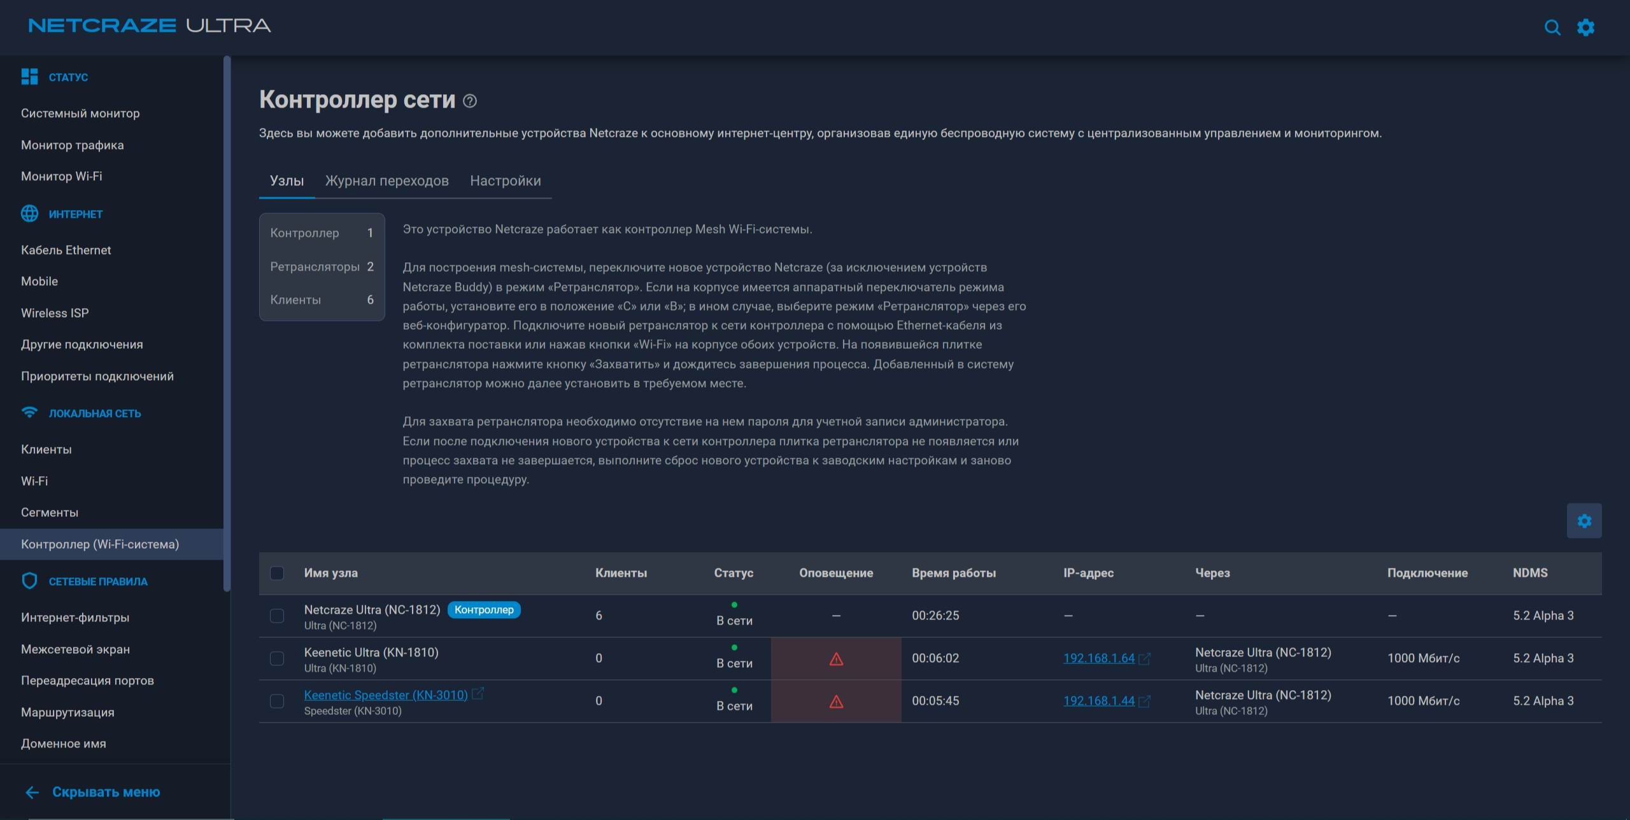Open table settings gear above node list
The height and width of the screenshot is (820, 1630).
(x=1584, y=521)
